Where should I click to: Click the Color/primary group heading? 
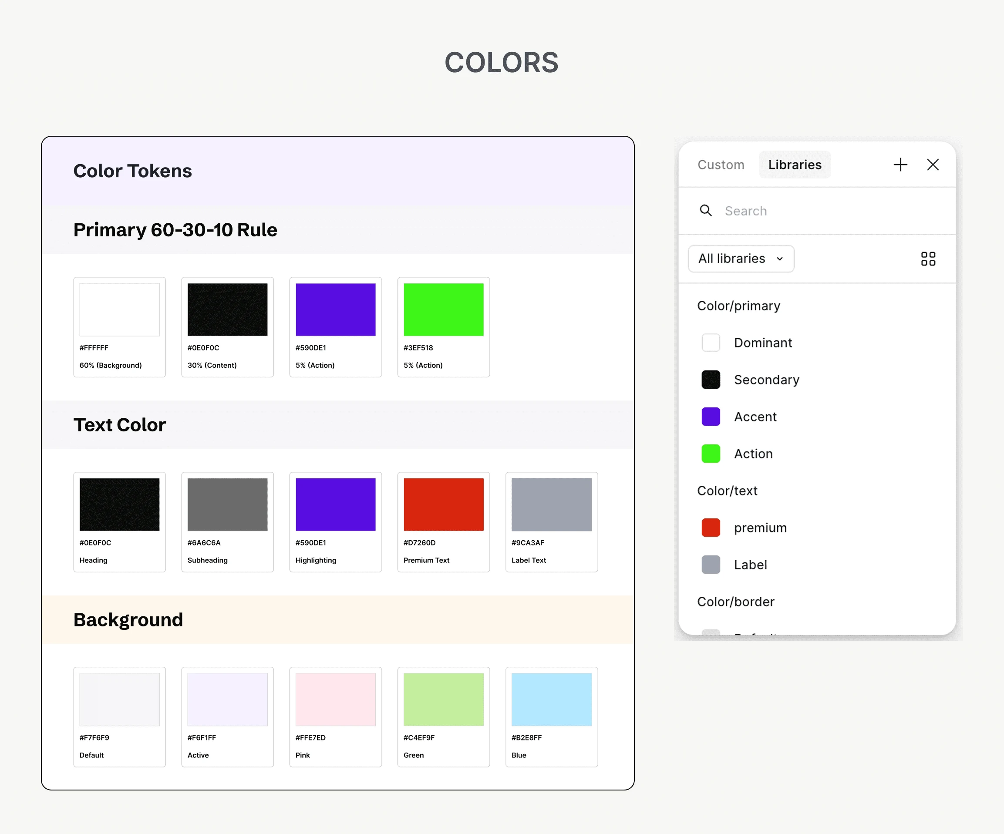click(x=739, y=306)
